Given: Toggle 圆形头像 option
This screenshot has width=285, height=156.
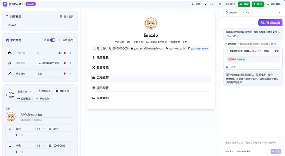Looking at the screenshot, I should 44,91.
